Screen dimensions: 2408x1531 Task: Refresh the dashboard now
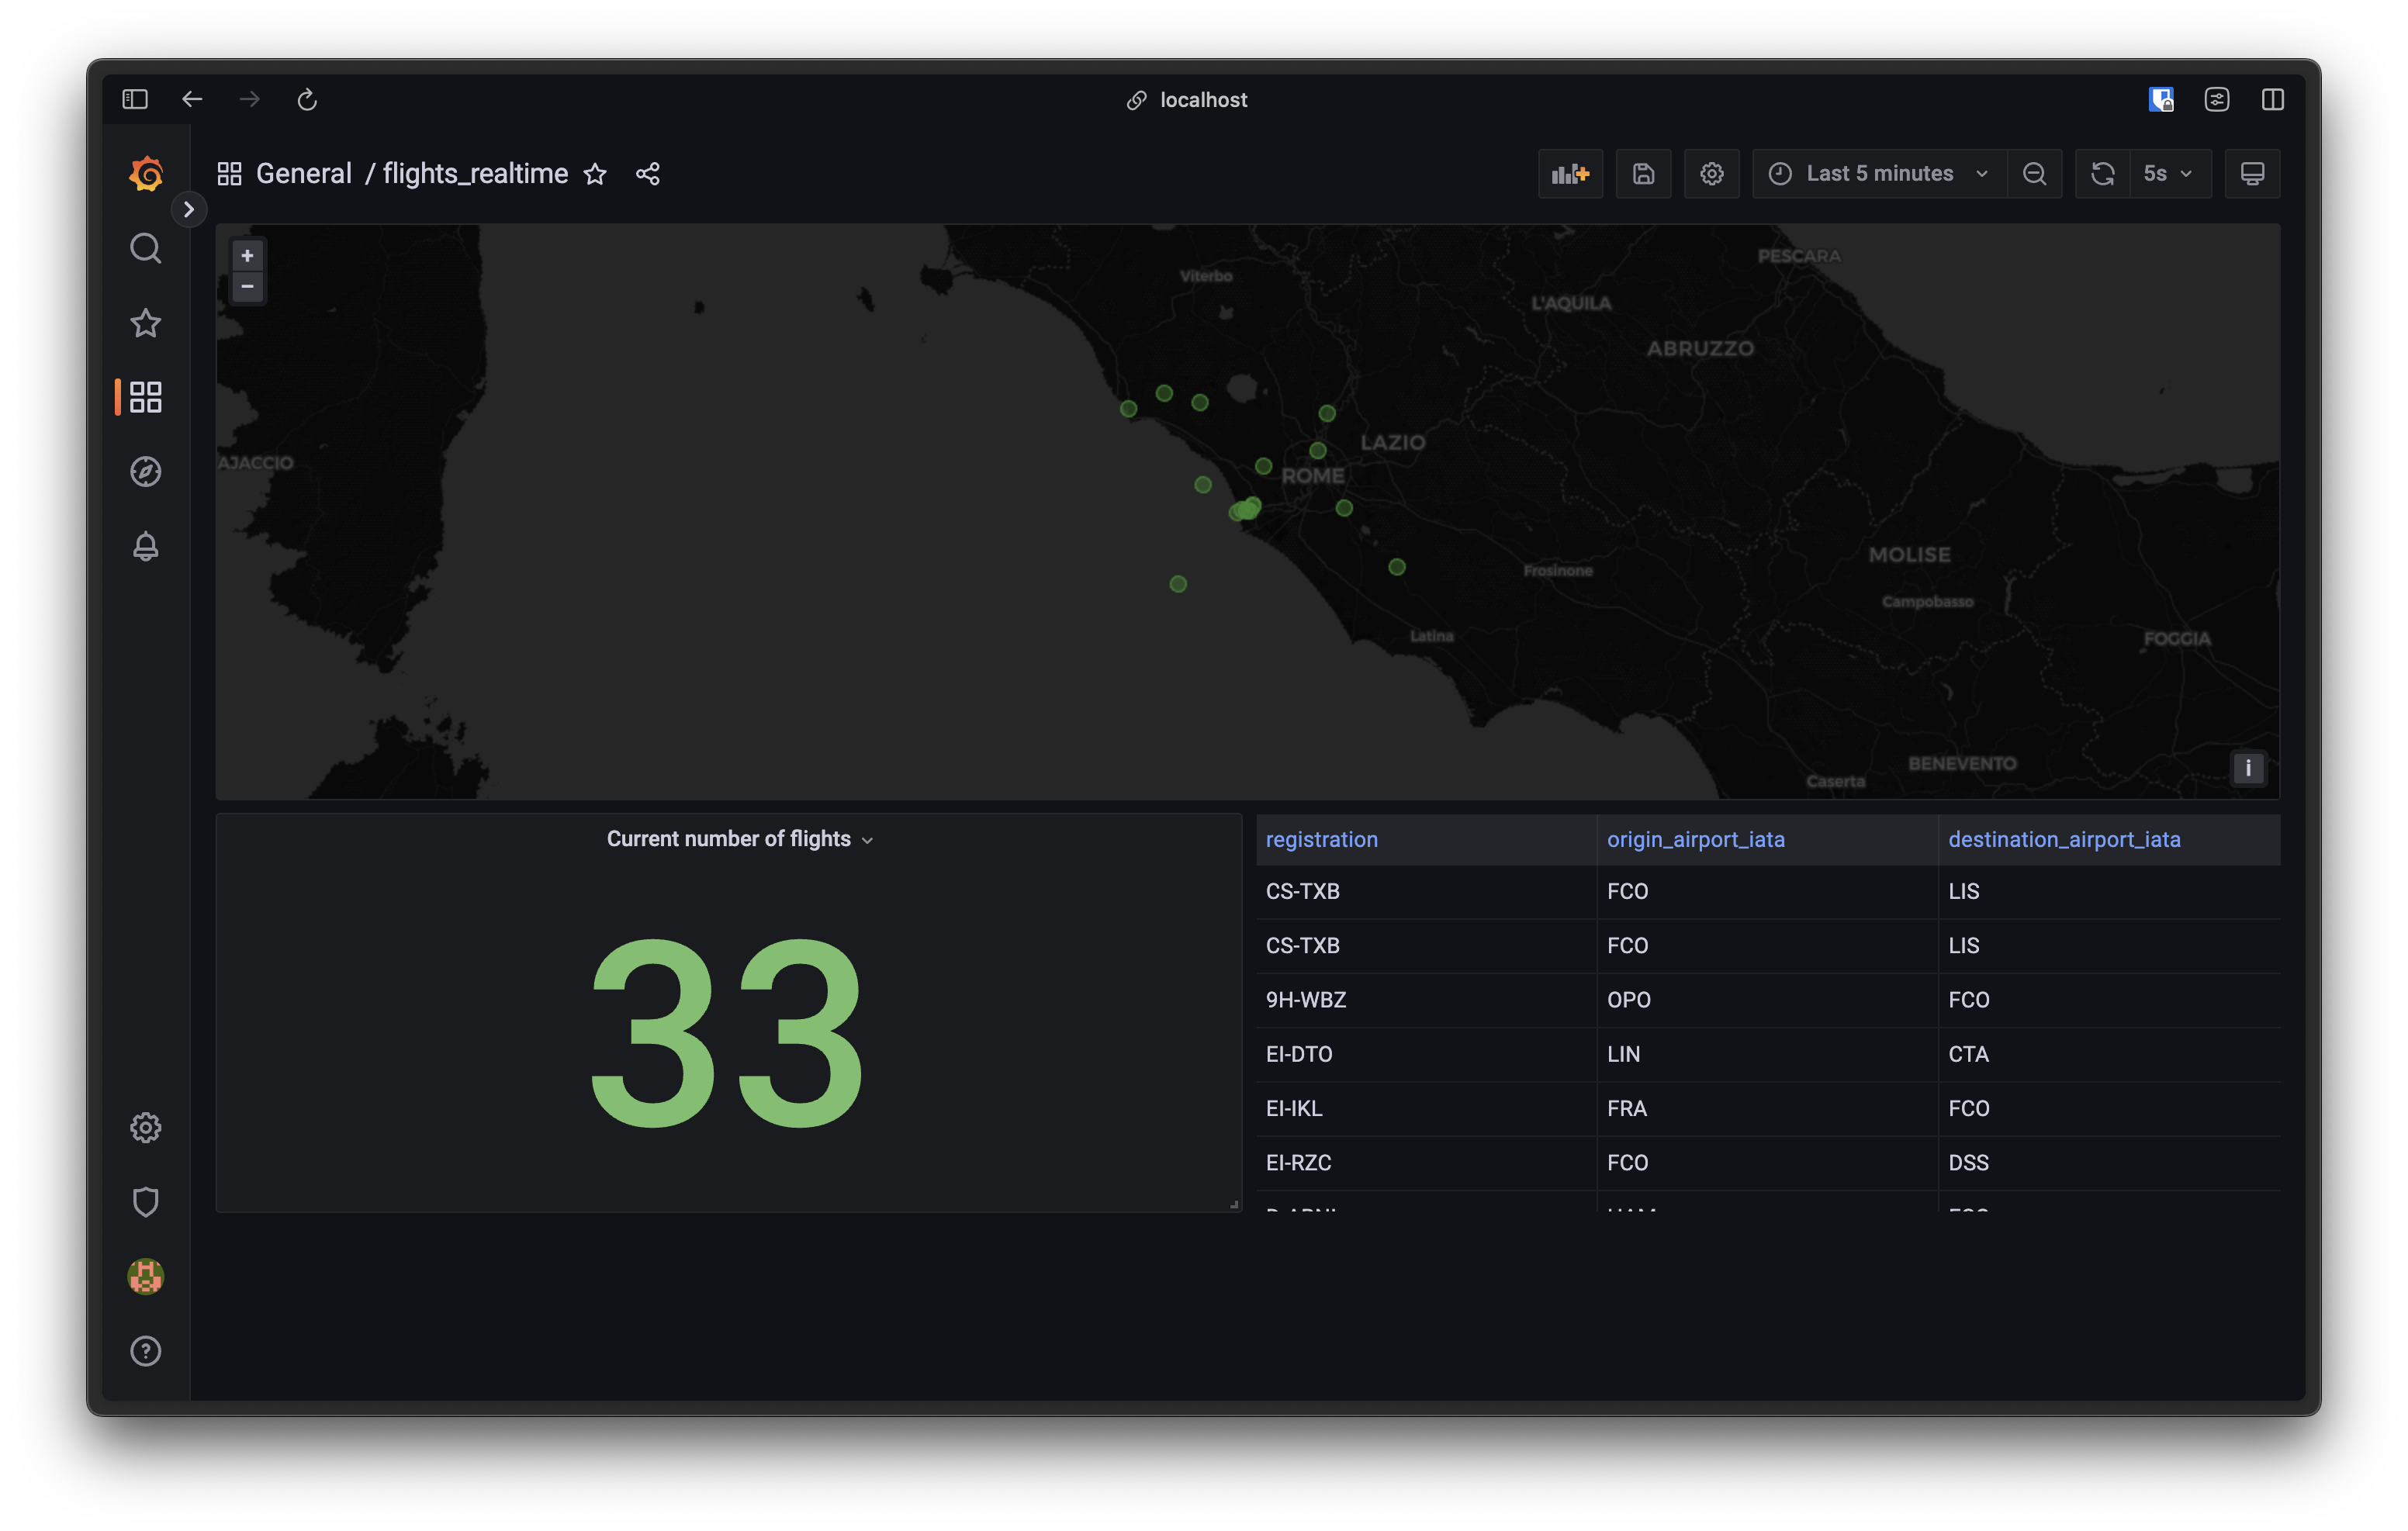[x=2102, y=174]
